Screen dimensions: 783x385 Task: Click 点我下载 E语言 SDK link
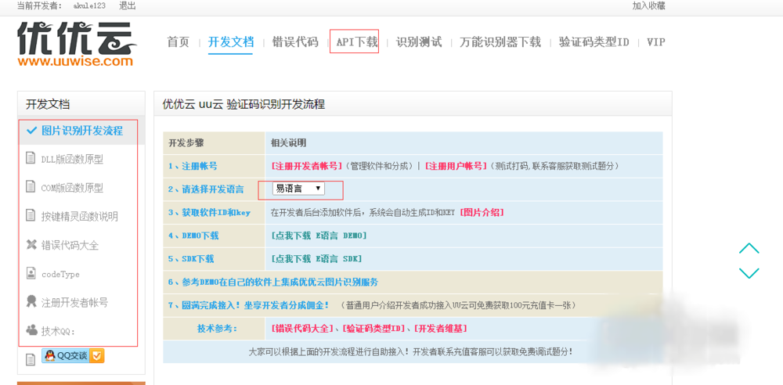316,259
